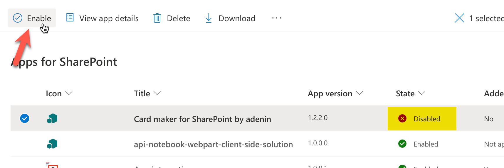Viewport: 504px width, 168px height.
Task: Click the Delete toolbar label
Action: click(178, 19)
